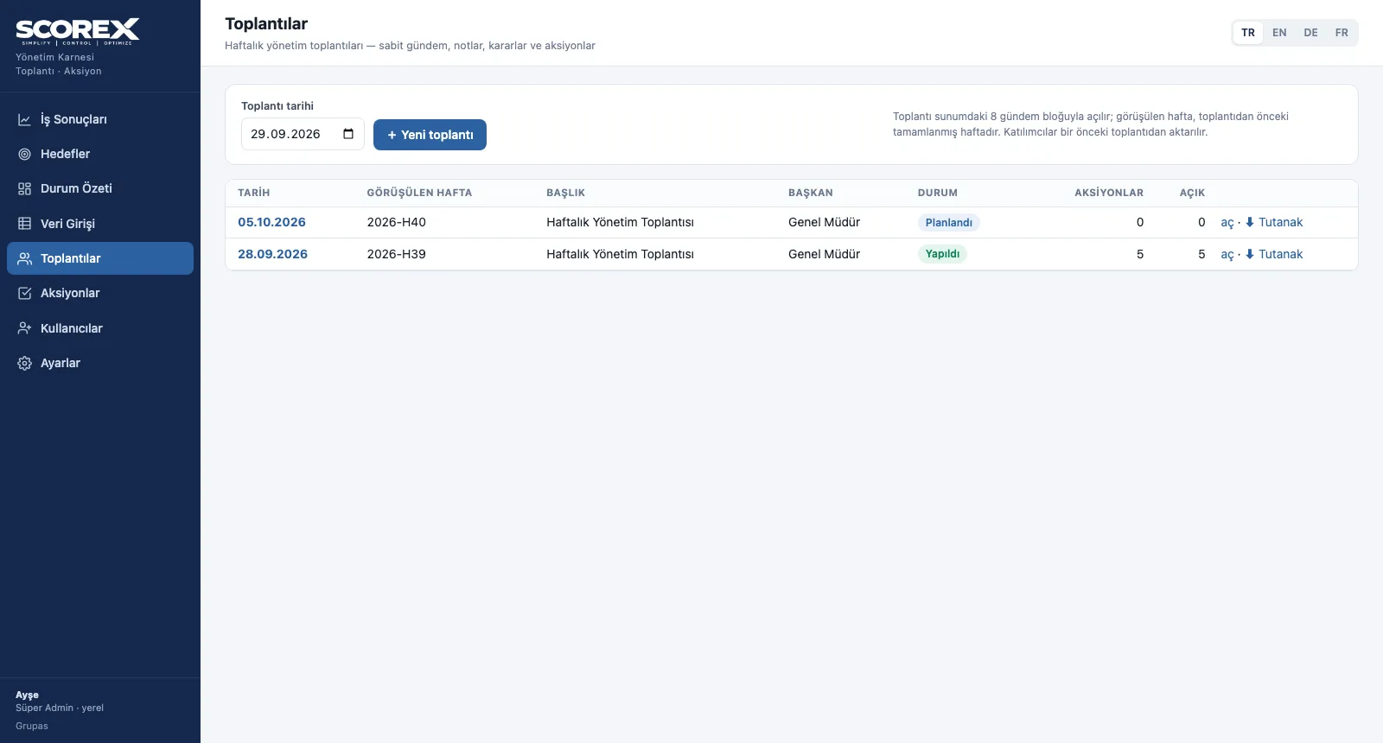Viewport: 1383px width, 743px height.
Task: Click the Planlandı status badge
Action: pyautogui.click(x=948, y=223)
